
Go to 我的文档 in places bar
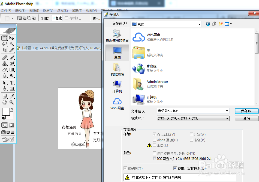coord(117,70)
